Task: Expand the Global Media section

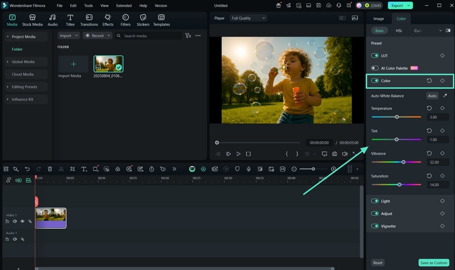Action: coord(8,62)
